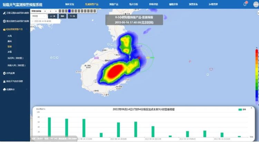The width and height of the screenshot is (259, 145).
Task: Select the highlighted blue timeline frame block
Action: tap(69, 11)
